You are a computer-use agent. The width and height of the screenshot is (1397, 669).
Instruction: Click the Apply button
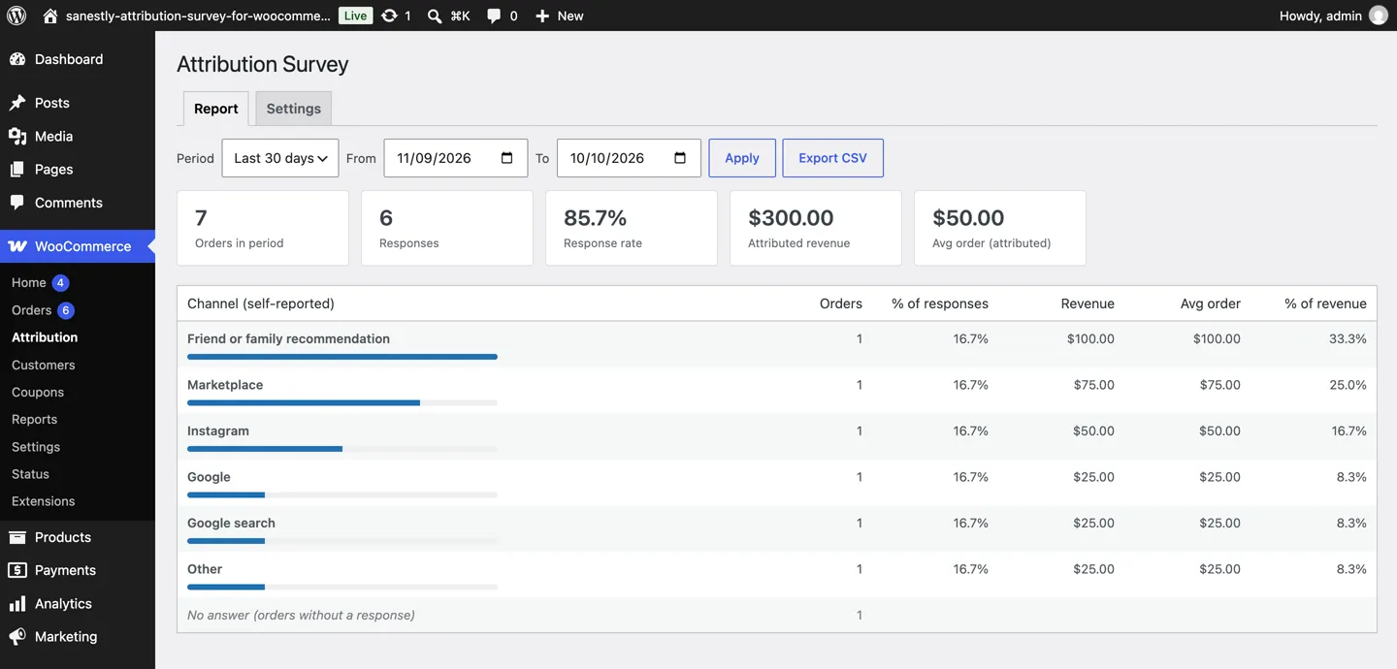click(742, 158)
